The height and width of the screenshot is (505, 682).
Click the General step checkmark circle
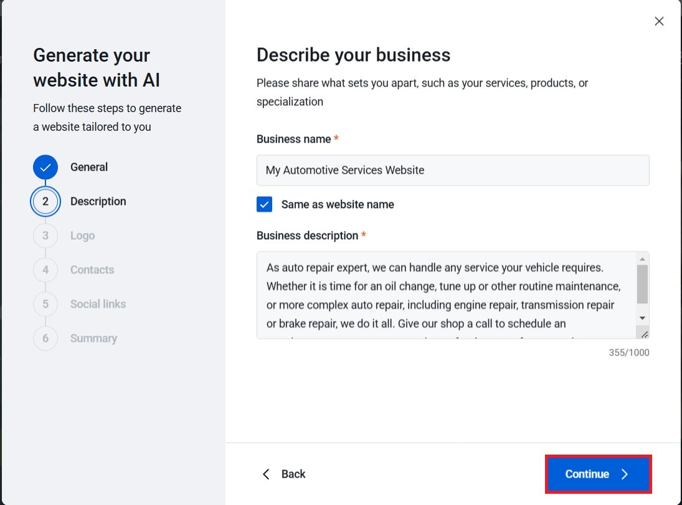pyautogui.click(x=45, y=168)
